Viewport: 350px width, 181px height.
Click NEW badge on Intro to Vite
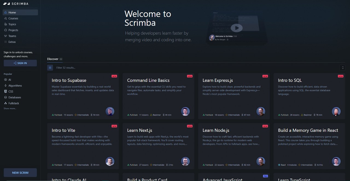click(x=114, y=126)
